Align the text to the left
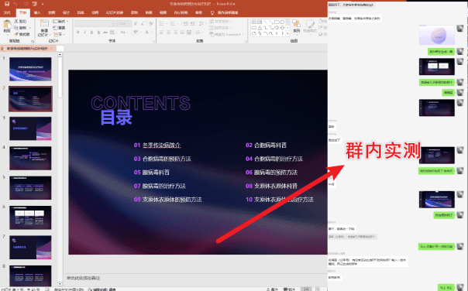The height and width of the screenshot is (291, 468). 161,33
